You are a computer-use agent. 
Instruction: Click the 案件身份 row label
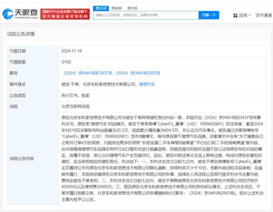point(18,84)
